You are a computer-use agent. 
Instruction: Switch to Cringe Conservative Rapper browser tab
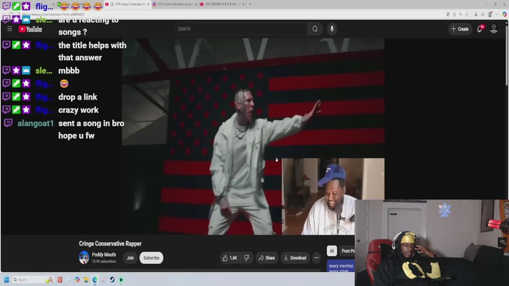[127, 4]
